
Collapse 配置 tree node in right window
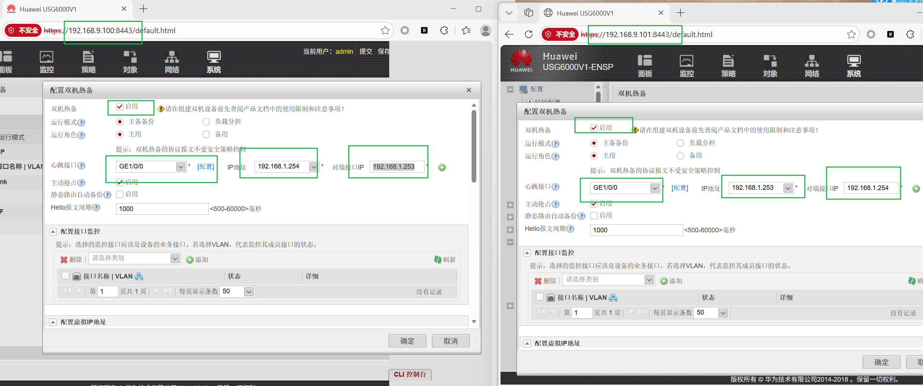pyautogui.click(x=510, y=89)
